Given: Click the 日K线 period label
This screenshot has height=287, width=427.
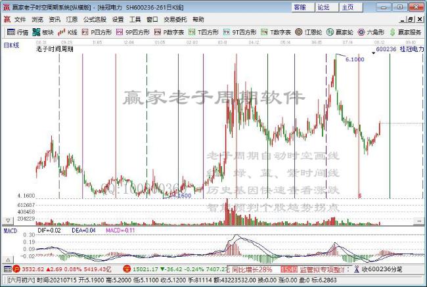Looking at the screenshot, I should click(11, 45).
